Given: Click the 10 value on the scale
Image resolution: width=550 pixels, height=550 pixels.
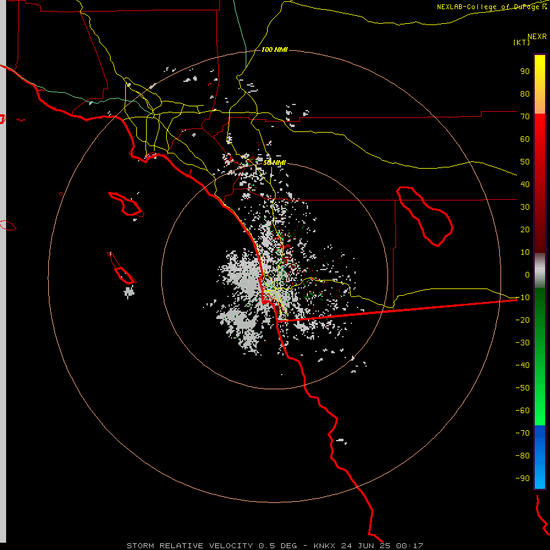Looking at the screenshot, I should tap(525, 252).
